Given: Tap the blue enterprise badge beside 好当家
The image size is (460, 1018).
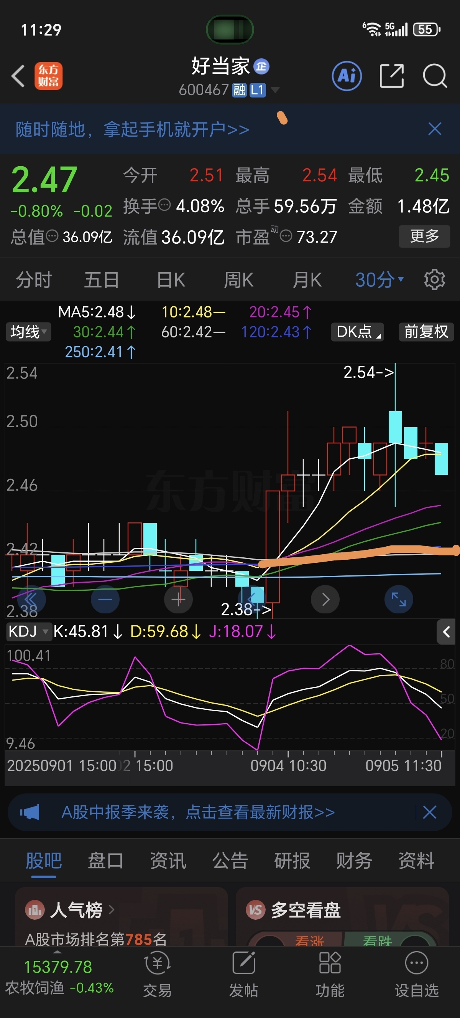Looking at the screenshot, I should [x=261, y=66].
